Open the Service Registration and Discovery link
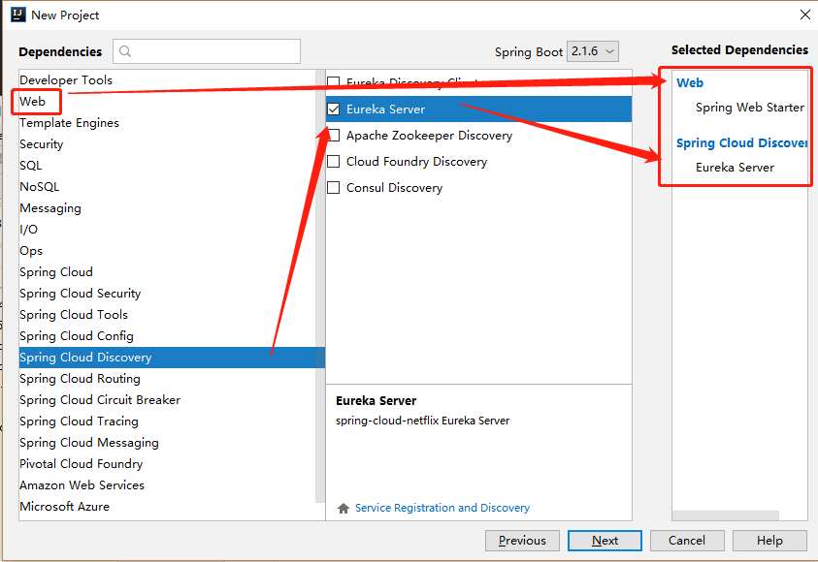The image size is (818, 562). coord(442,508)
